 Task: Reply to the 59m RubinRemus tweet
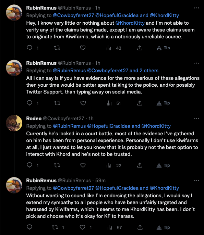tap(29, 227)
